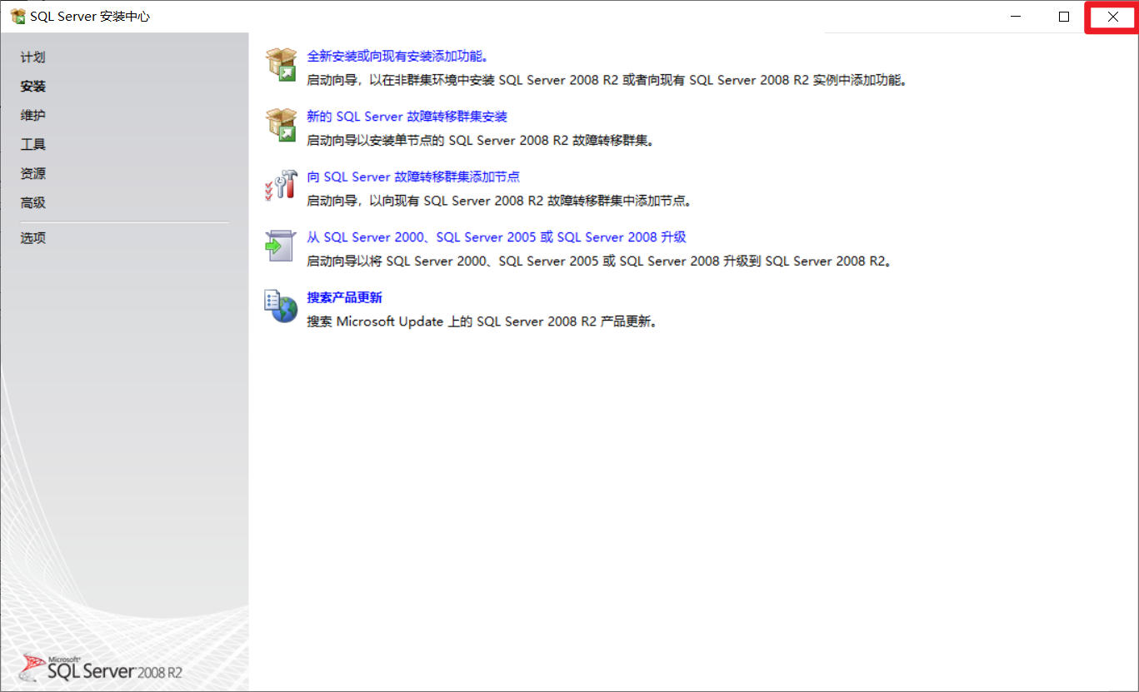The width and height of the screenshot is (1139, 692).
Task: Click the description 启动向导以安装单节点的 SQL Server 2008 R2
Action: click(x=481, y=141)
